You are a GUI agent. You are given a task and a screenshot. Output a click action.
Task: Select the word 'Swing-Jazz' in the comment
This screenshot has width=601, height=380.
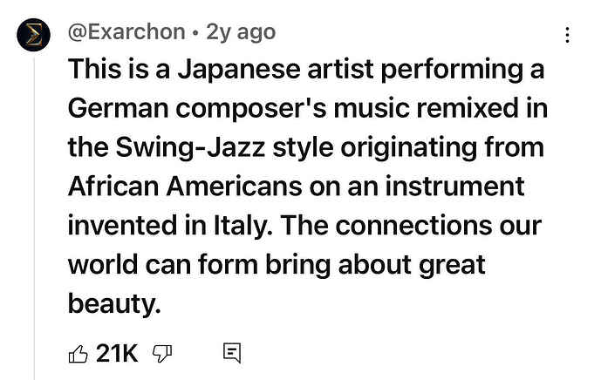190,148
